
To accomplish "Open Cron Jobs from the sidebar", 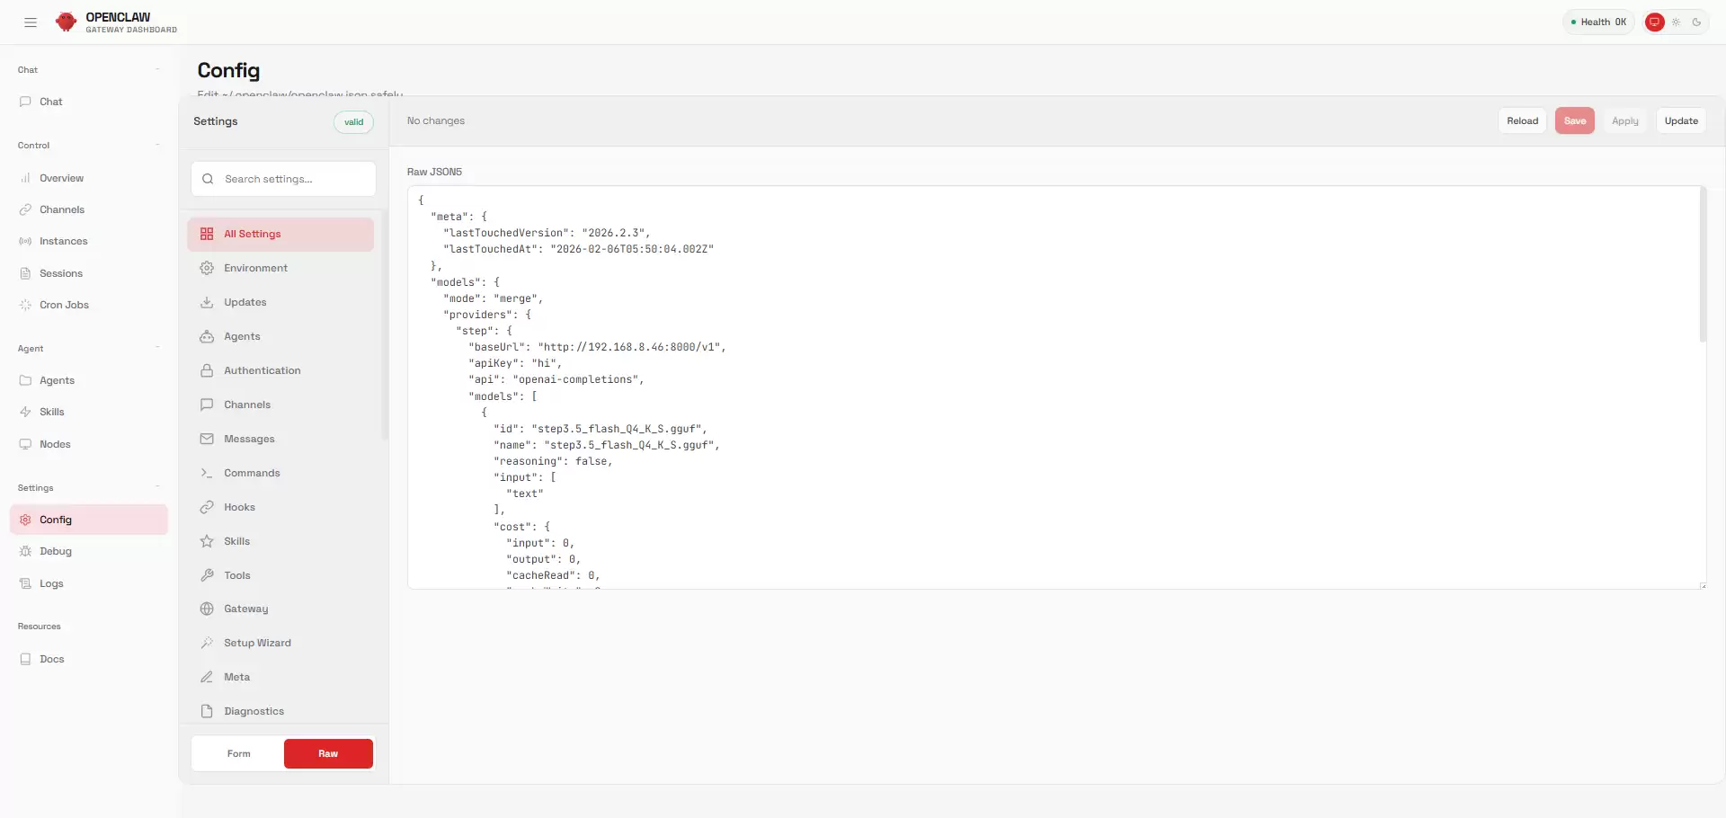I will click(x=64, y=306).
